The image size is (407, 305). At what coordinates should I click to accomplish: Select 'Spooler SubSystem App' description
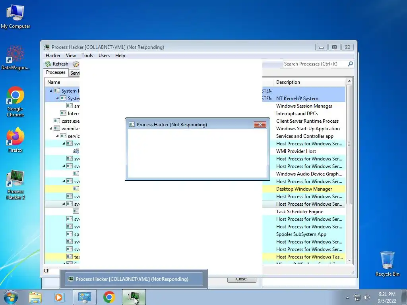[x=301, y=234]
